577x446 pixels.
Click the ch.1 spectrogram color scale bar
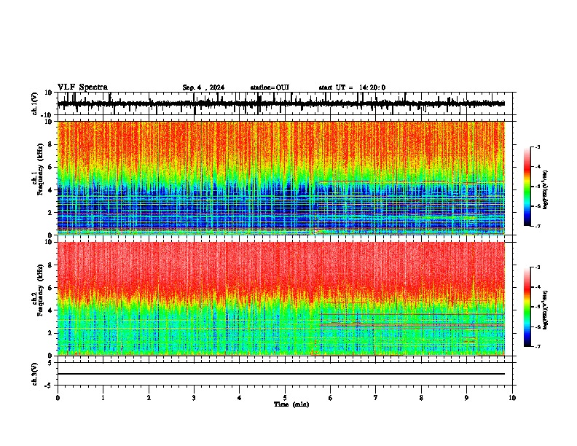(x=527, y=187)
